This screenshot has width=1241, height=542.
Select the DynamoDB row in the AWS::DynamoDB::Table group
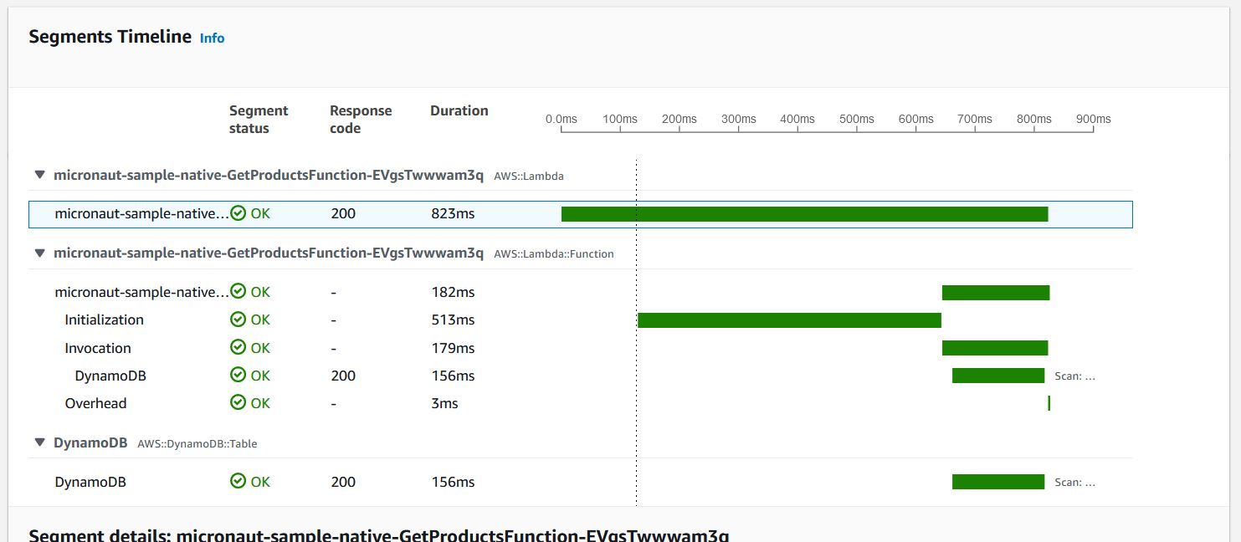coord(581,482)
